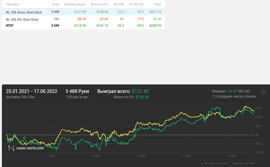Open the chart settings gear icon
270x167 pixels.
click(263, 92)
